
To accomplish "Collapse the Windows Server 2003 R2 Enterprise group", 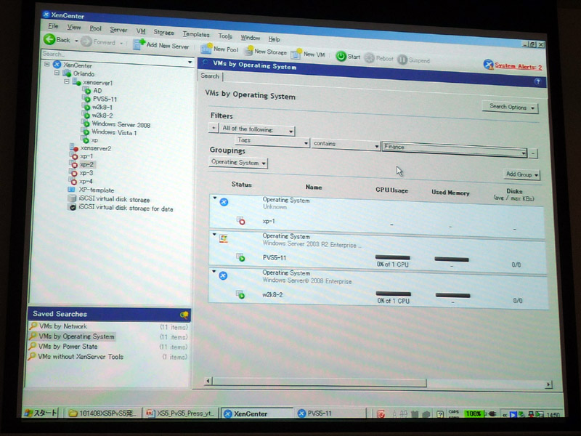I will [214, 234].
